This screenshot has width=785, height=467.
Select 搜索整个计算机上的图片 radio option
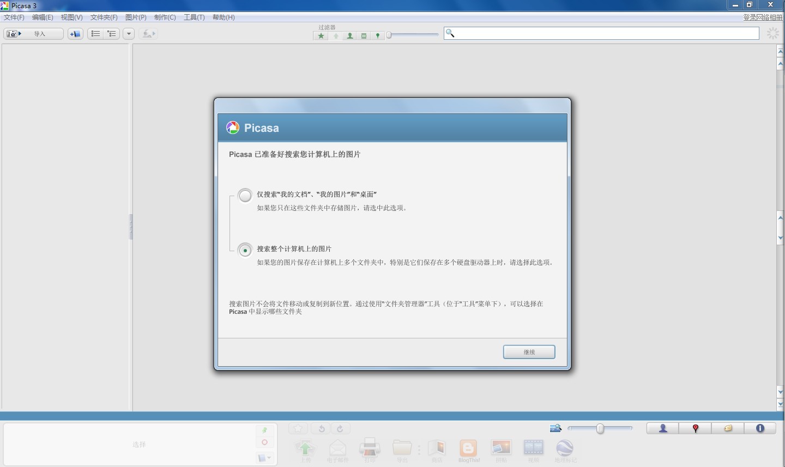245,250
